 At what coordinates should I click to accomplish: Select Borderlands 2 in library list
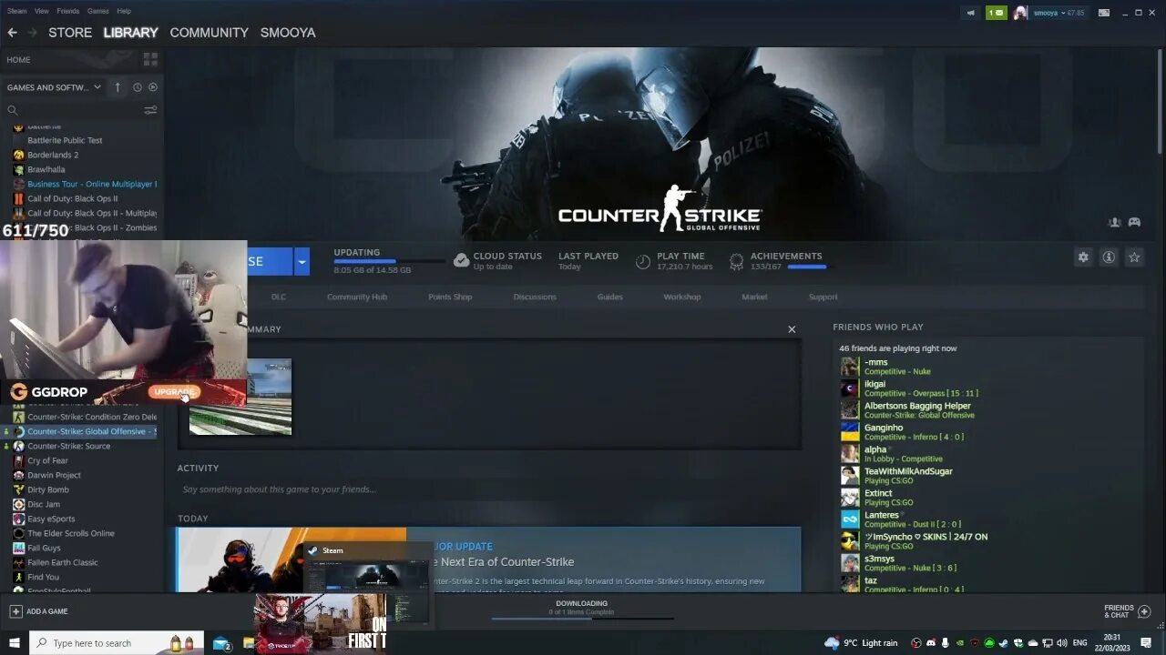53,155
